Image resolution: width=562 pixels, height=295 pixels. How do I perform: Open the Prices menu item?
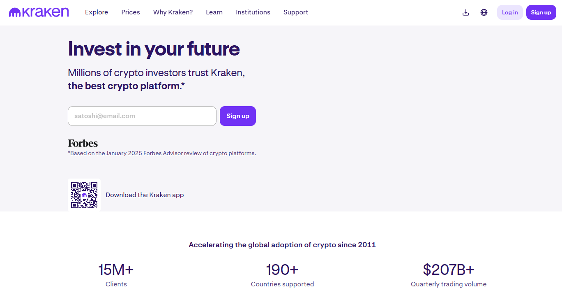click(131, 12)
